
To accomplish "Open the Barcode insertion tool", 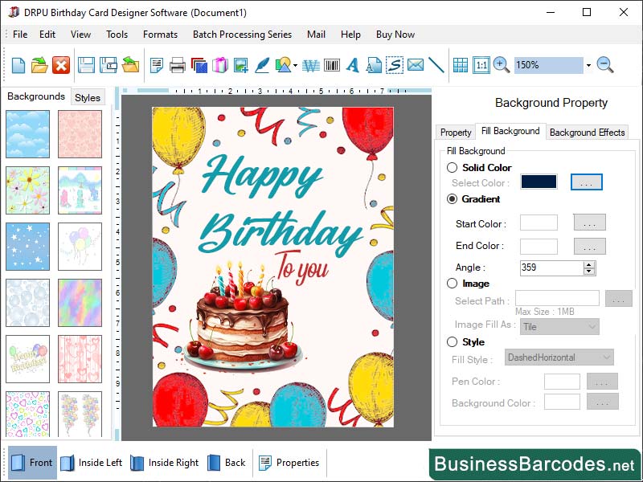I will click(x=332, y=66).
